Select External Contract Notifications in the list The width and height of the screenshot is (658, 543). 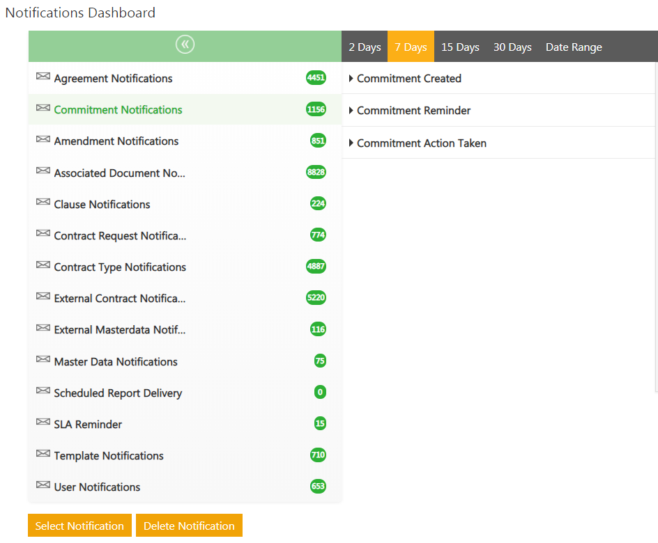click(x=120, y=299)
